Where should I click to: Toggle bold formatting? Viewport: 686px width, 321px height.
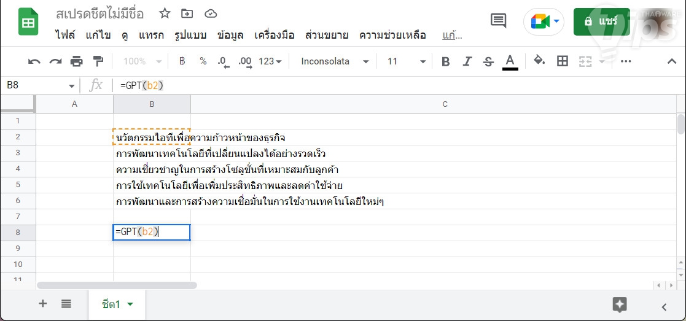(446, 61)
